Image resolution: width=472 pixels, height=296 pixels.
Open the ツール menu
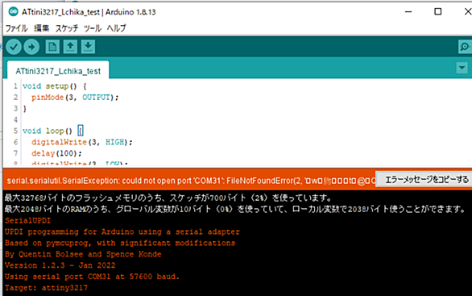[93, 28]
